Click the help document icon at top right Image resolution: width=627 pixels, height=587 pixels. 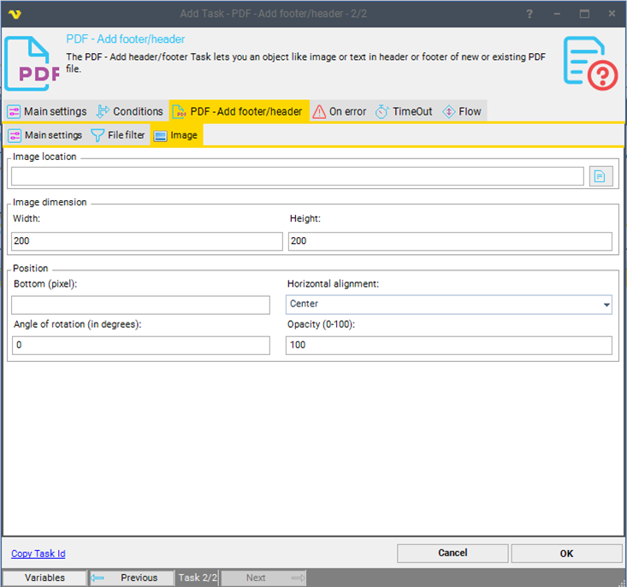coord(589,62)
